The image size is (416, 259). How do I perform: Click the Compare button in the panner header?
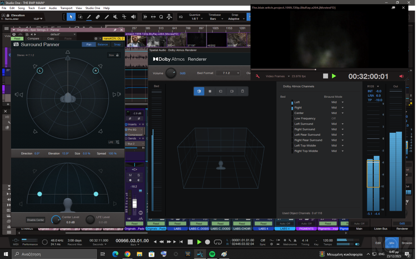point(33,39)
